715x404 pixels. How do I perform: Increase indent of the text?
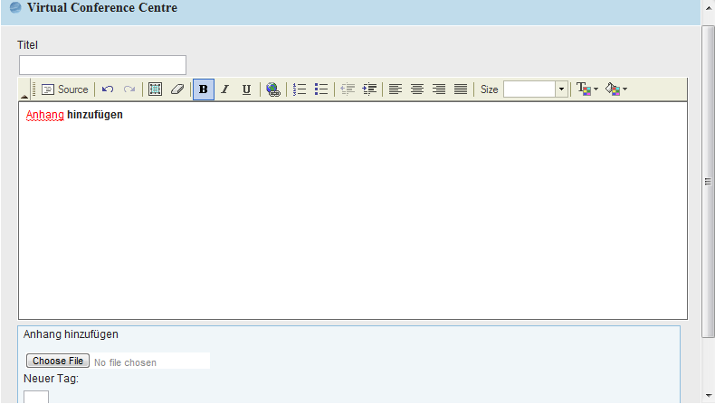(x=369, y=89)
